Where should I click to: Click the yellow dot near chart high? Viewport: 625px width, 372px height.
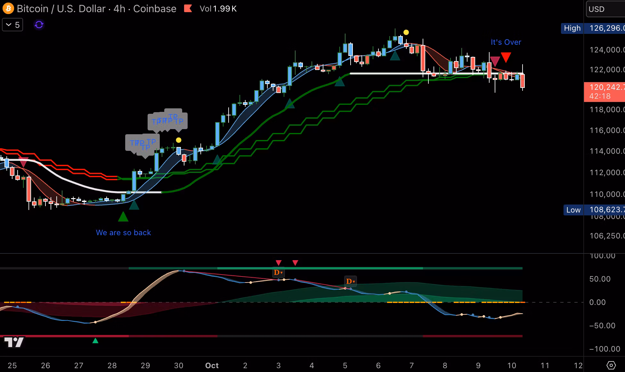406,32
